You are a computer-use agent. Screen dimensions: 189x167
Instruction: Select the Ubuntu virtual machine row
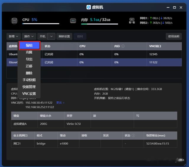pos(94,54)
